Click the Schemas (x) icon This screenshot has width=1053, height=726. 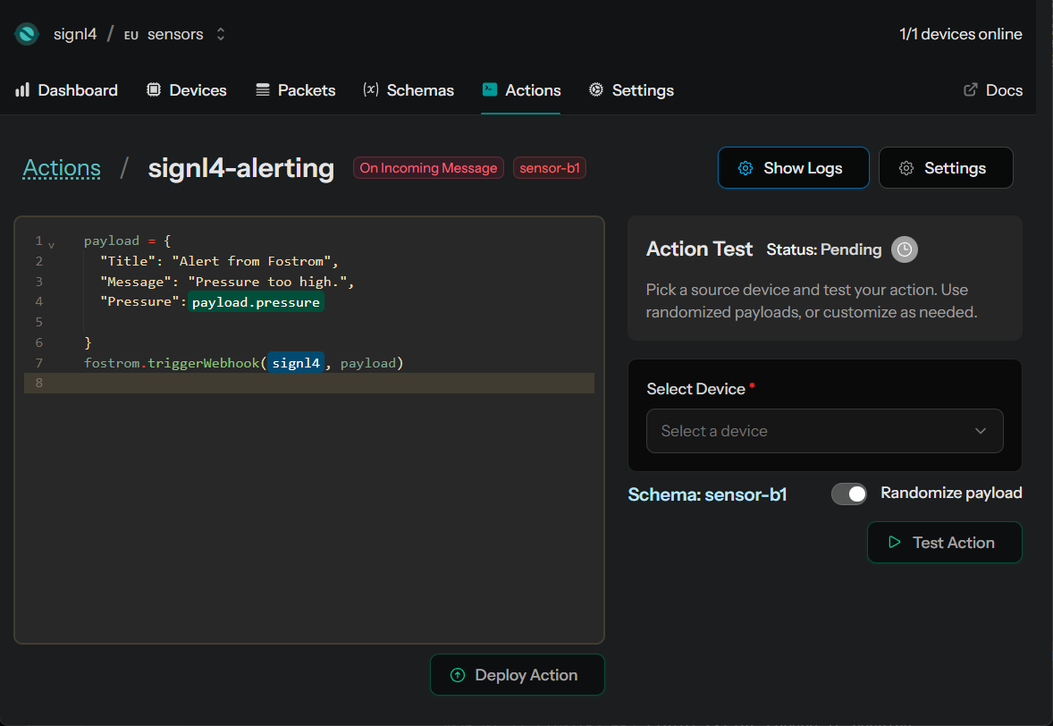(370, 90)
